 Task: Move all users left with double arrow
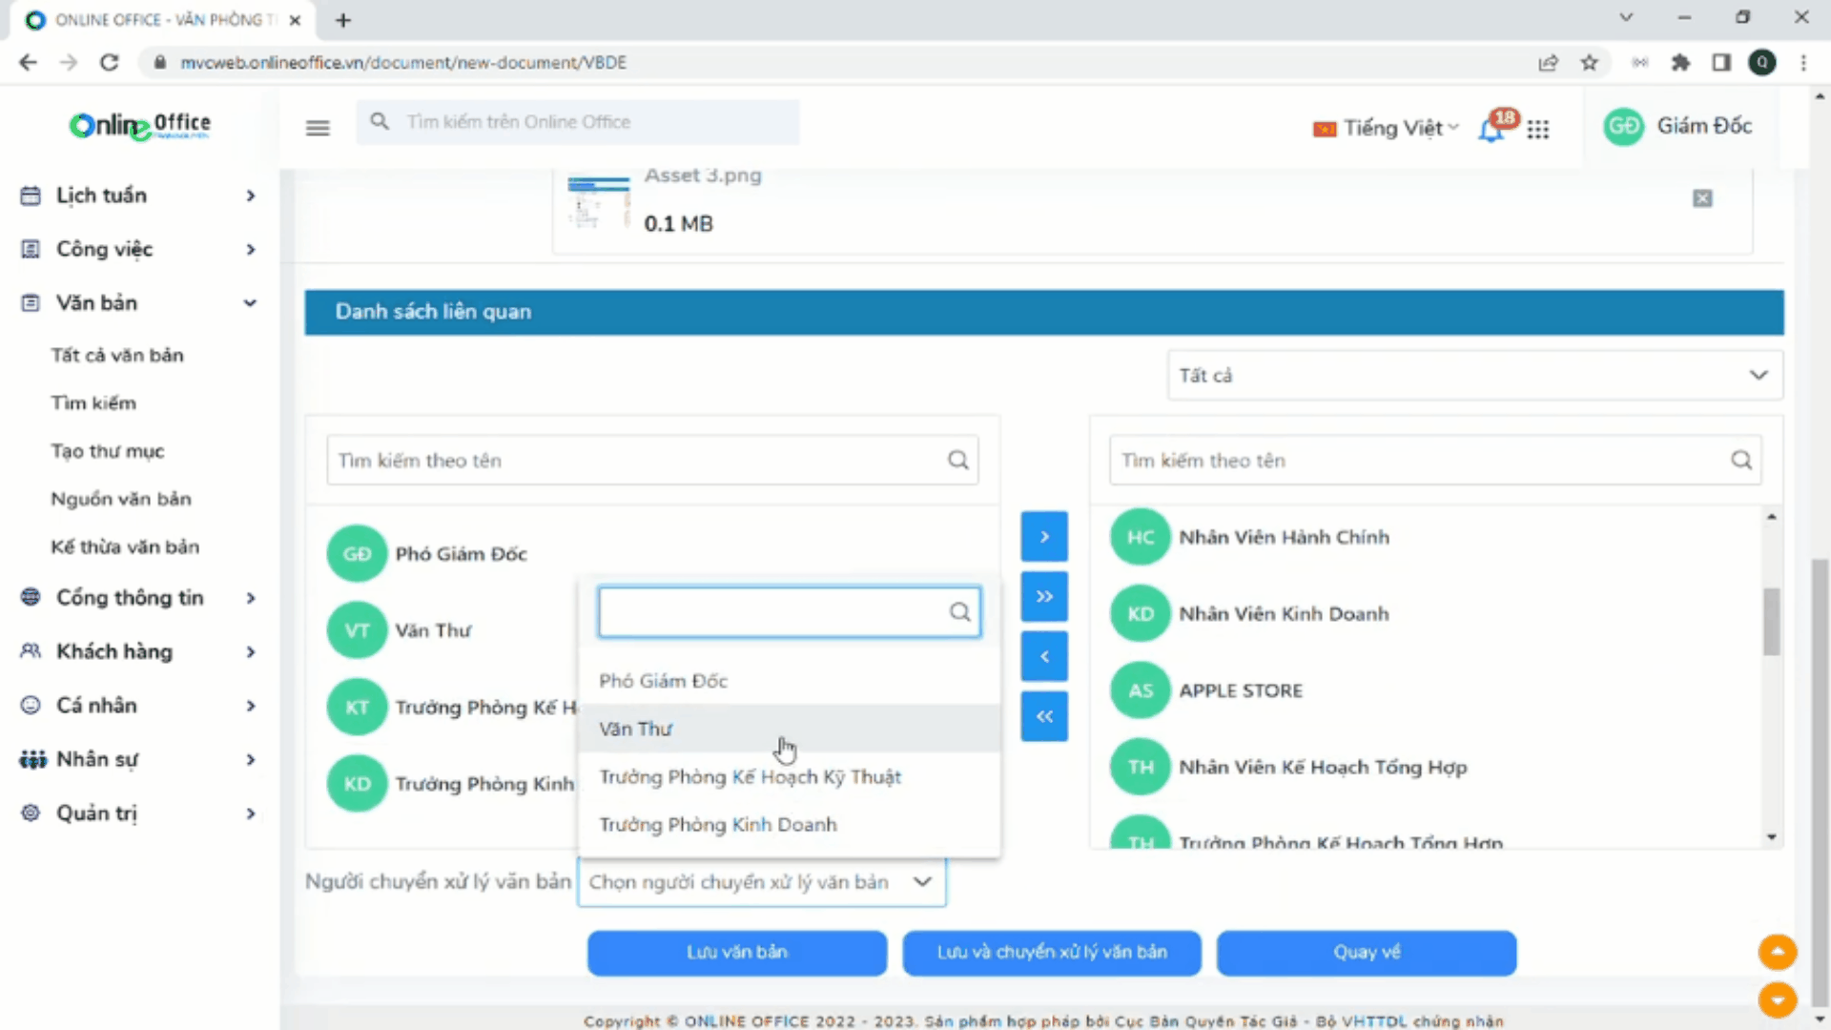[1044, 716]
